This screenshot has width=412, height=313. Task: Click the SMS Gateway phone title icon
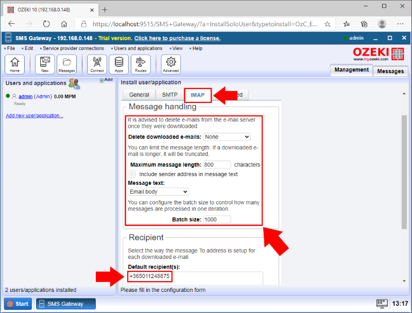pos(8,38)
